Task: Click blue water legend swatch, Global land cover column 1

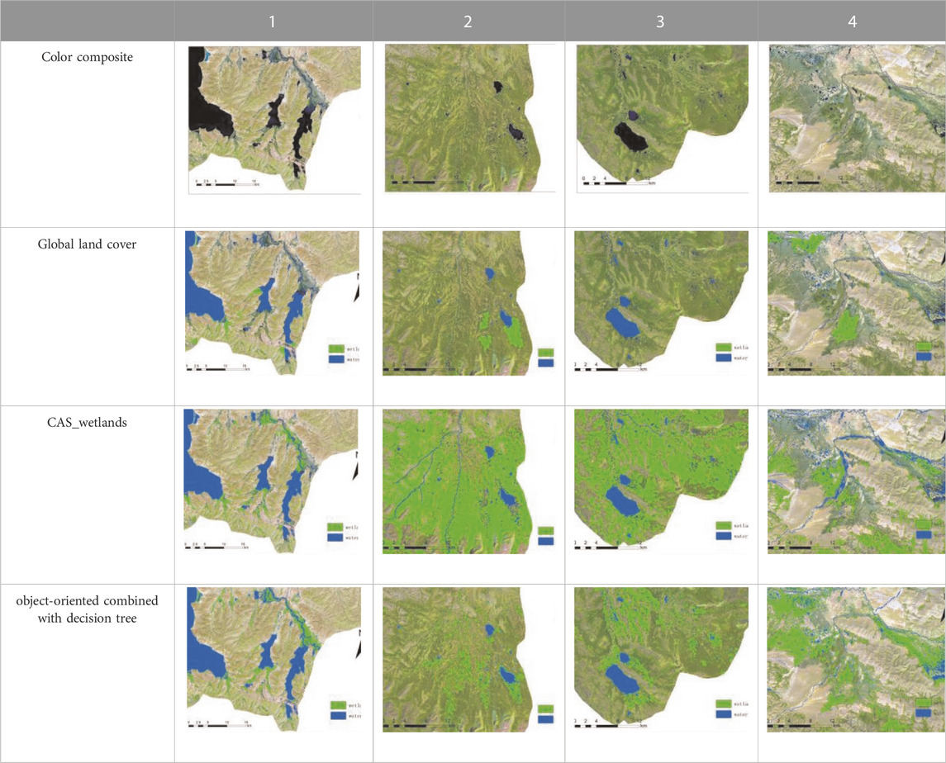Action: (x=336, y=359)
